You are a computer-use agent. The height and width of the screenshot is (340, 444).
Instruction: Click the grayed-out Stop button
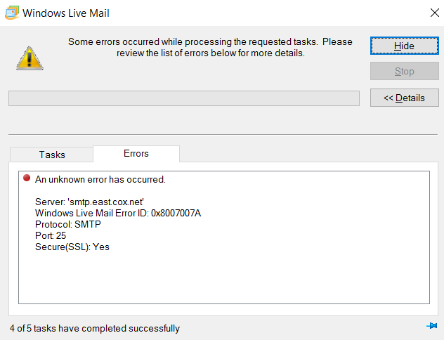pyautogui.click(x=405, y=71)
